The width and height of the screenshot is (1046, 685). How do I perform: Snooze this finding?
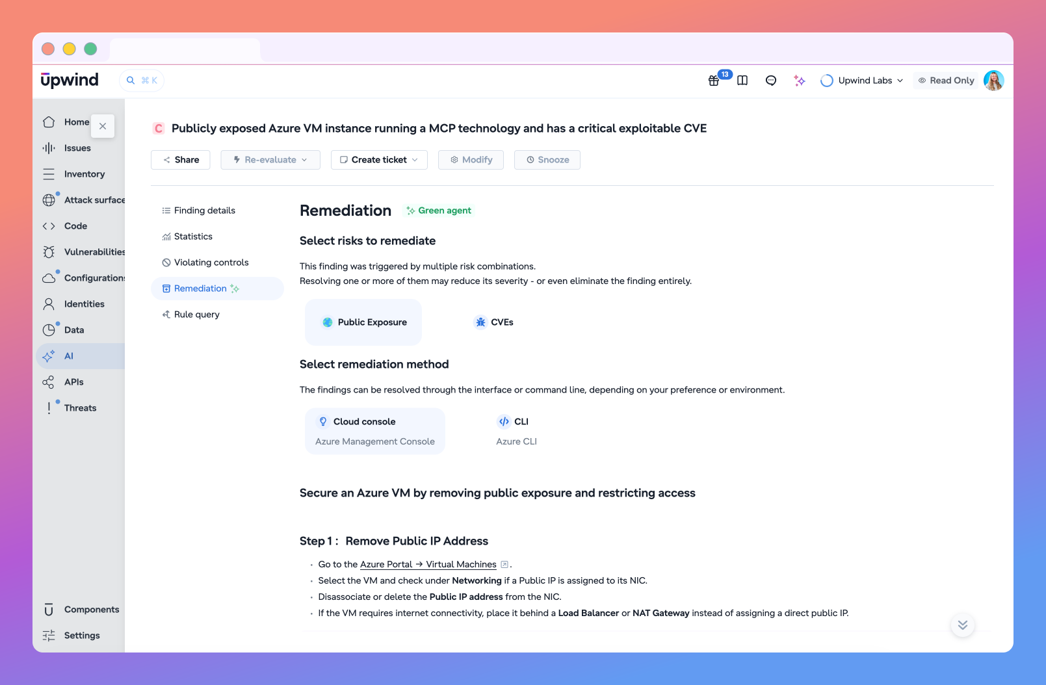pos(547,160)
